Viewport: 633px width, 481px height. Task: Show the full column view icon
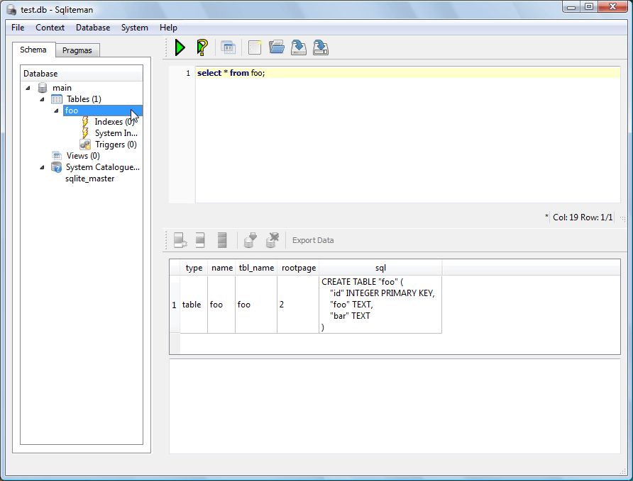click(222, 239)
